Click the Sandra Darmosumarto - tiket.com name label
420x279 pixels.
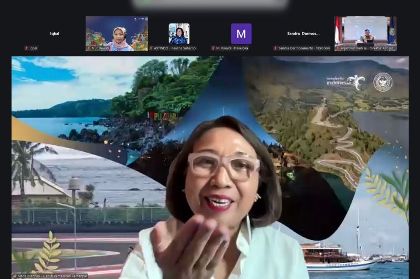tap(303, 48)
